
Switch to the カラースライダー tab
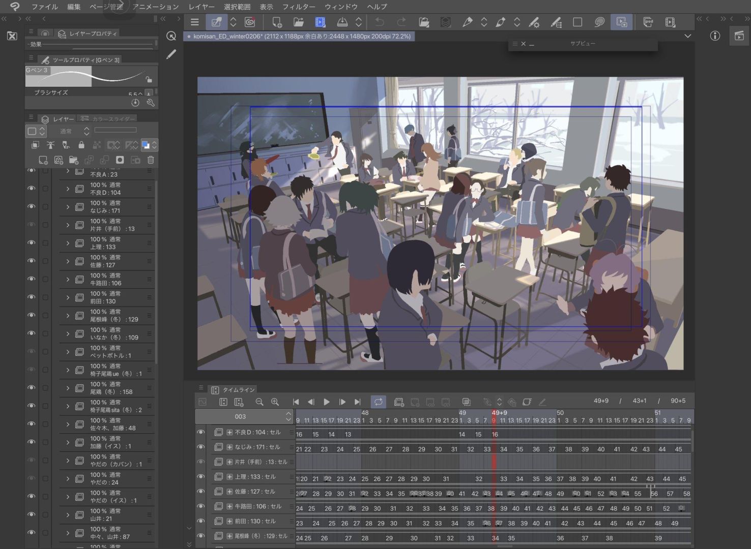(108, 119)
